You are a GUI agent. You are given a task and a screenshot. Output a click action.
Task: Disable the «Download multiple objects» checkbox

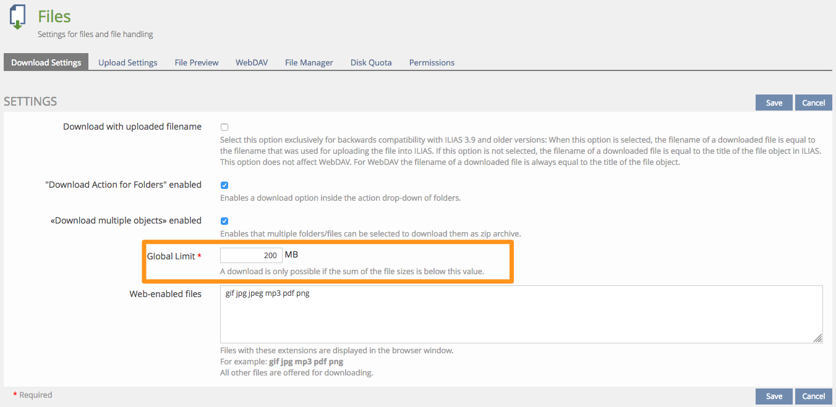click(224, 220)
